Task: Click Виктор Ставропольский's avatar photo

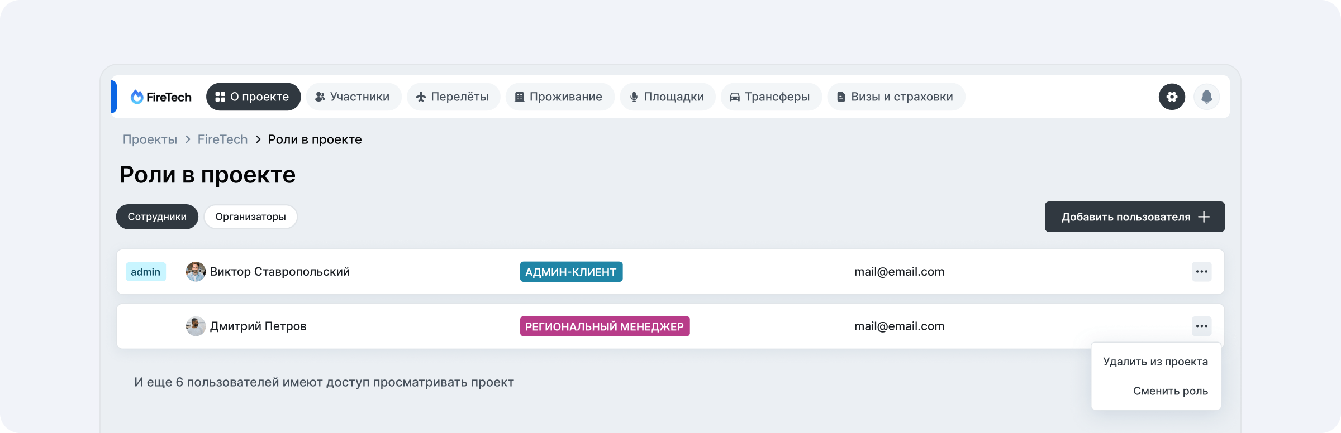Action: point(196,272)
